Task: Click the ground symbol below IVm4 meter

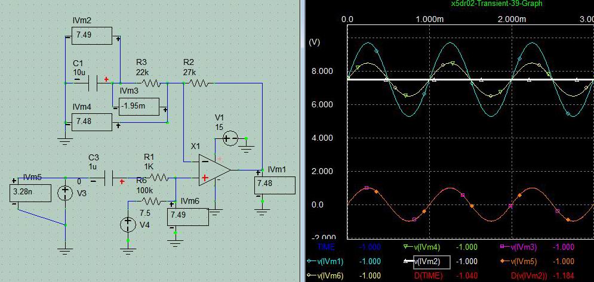Action: tap(65, 141)
